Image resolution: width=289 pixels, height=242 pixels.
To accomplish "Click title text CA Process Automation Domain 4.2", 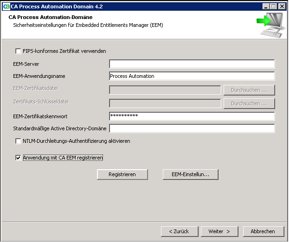I will tap(57, 6).
